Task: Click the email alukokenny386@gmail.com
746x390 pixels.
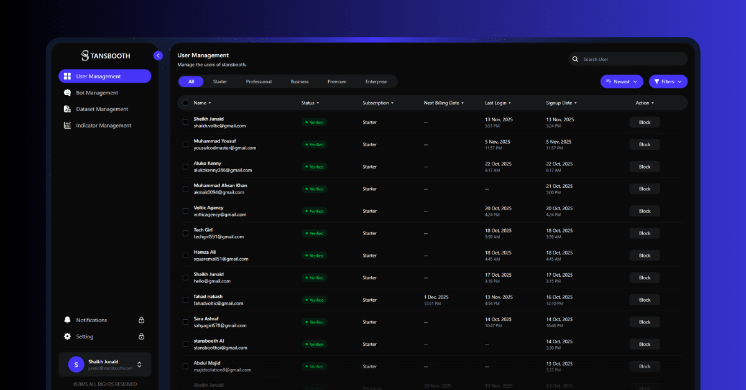Action: (x=223, y=170)
